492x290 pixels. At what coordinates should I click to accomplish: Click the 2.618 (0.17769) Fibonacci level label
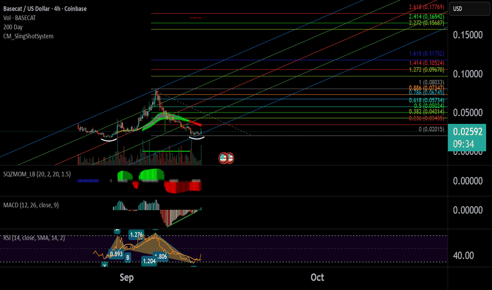tap(427, 7)
